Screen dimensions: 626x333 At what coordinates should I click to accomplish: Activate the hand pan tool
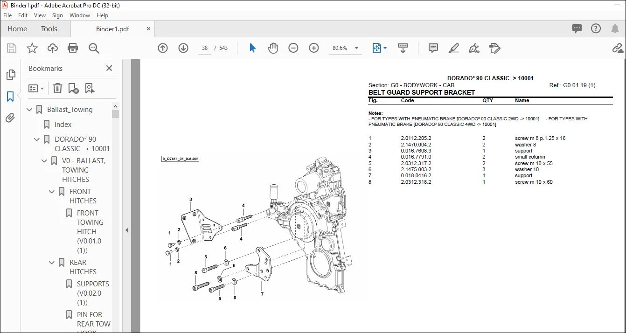click(x=273, y=48)
